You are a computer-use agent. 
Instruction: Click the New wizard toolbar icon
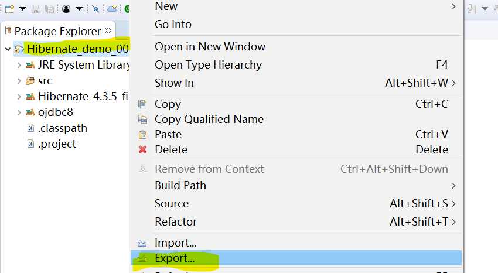tap(9, 9)
